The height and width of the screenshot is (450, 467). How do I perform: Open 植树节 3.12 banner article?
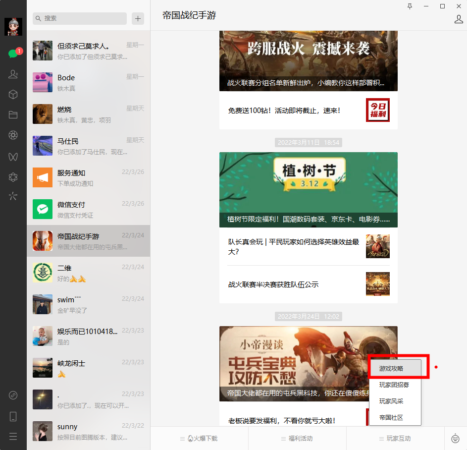click(x=308, y=189)
